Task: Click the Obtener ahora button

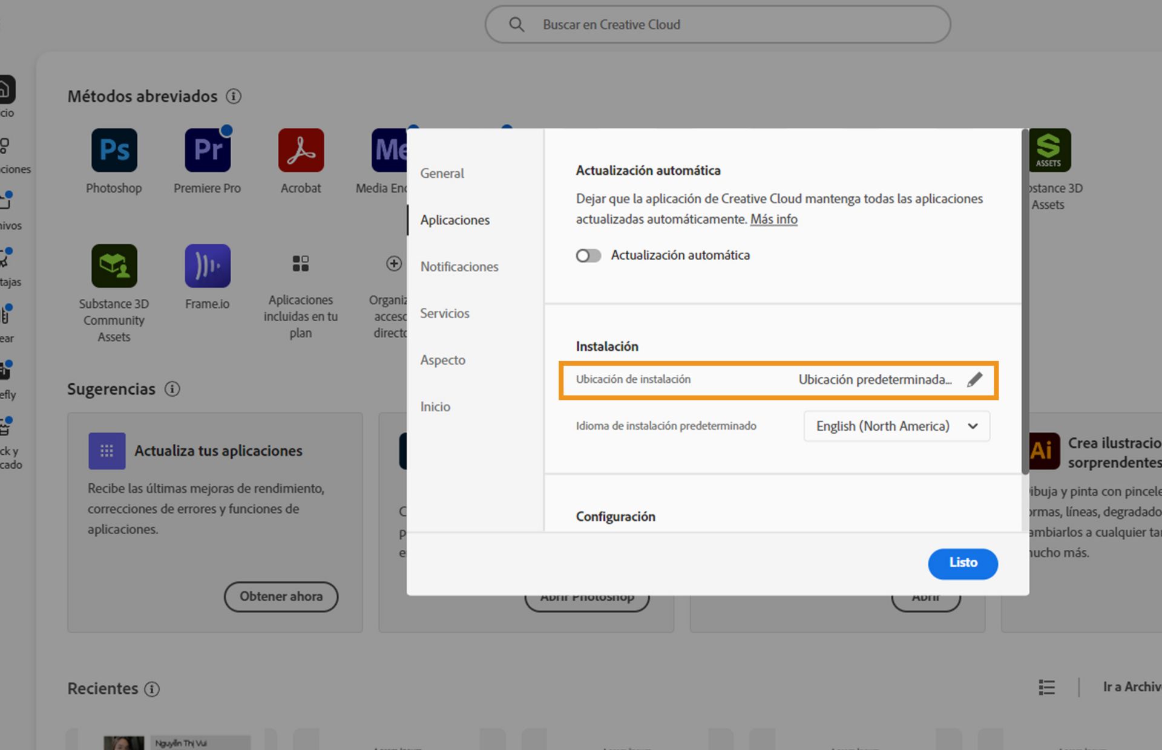Action: point(281,596)
